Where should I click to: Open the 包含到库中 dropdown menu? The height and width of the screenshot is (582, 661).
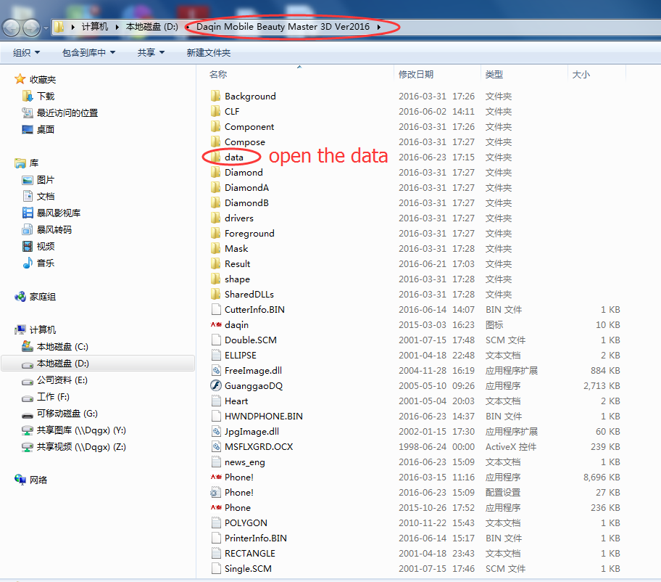click(x=88, y=53)
